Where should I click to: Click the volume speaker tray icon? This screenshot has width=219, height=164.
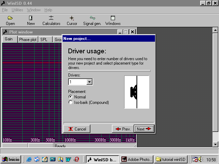pos(201,159)
